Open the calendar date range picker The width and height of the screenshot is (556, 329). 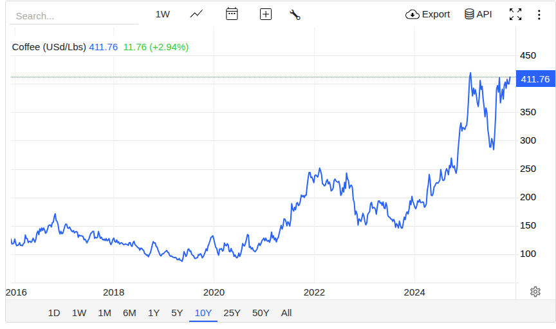232,14
